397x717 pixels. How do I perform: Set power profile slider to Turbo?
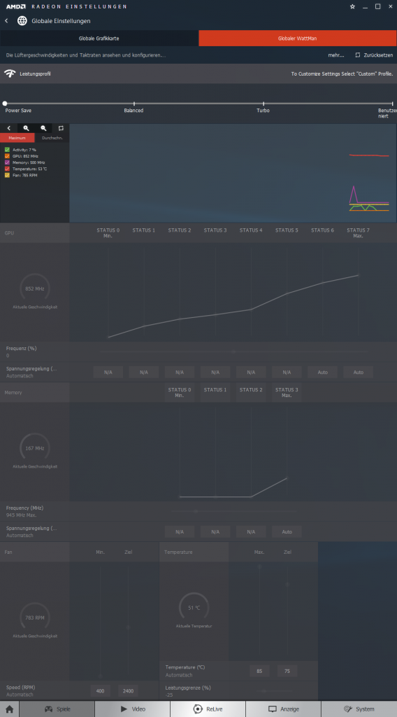[264, 104]
